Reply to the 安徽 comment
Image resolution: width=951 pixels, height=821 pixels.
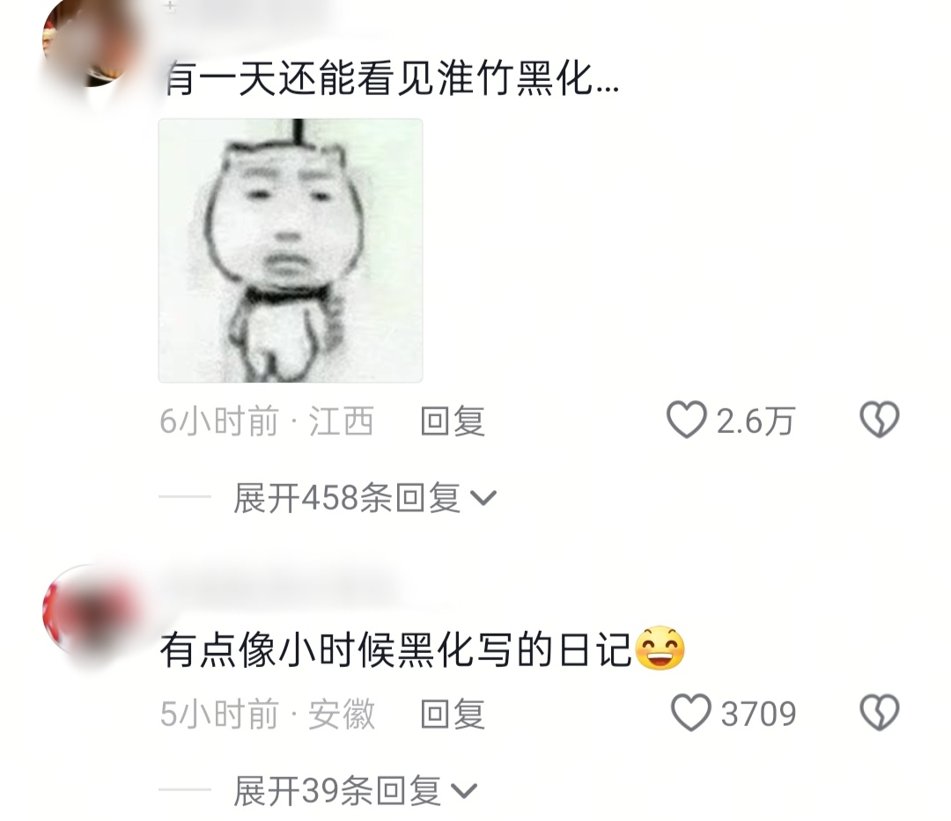(453, 714)
